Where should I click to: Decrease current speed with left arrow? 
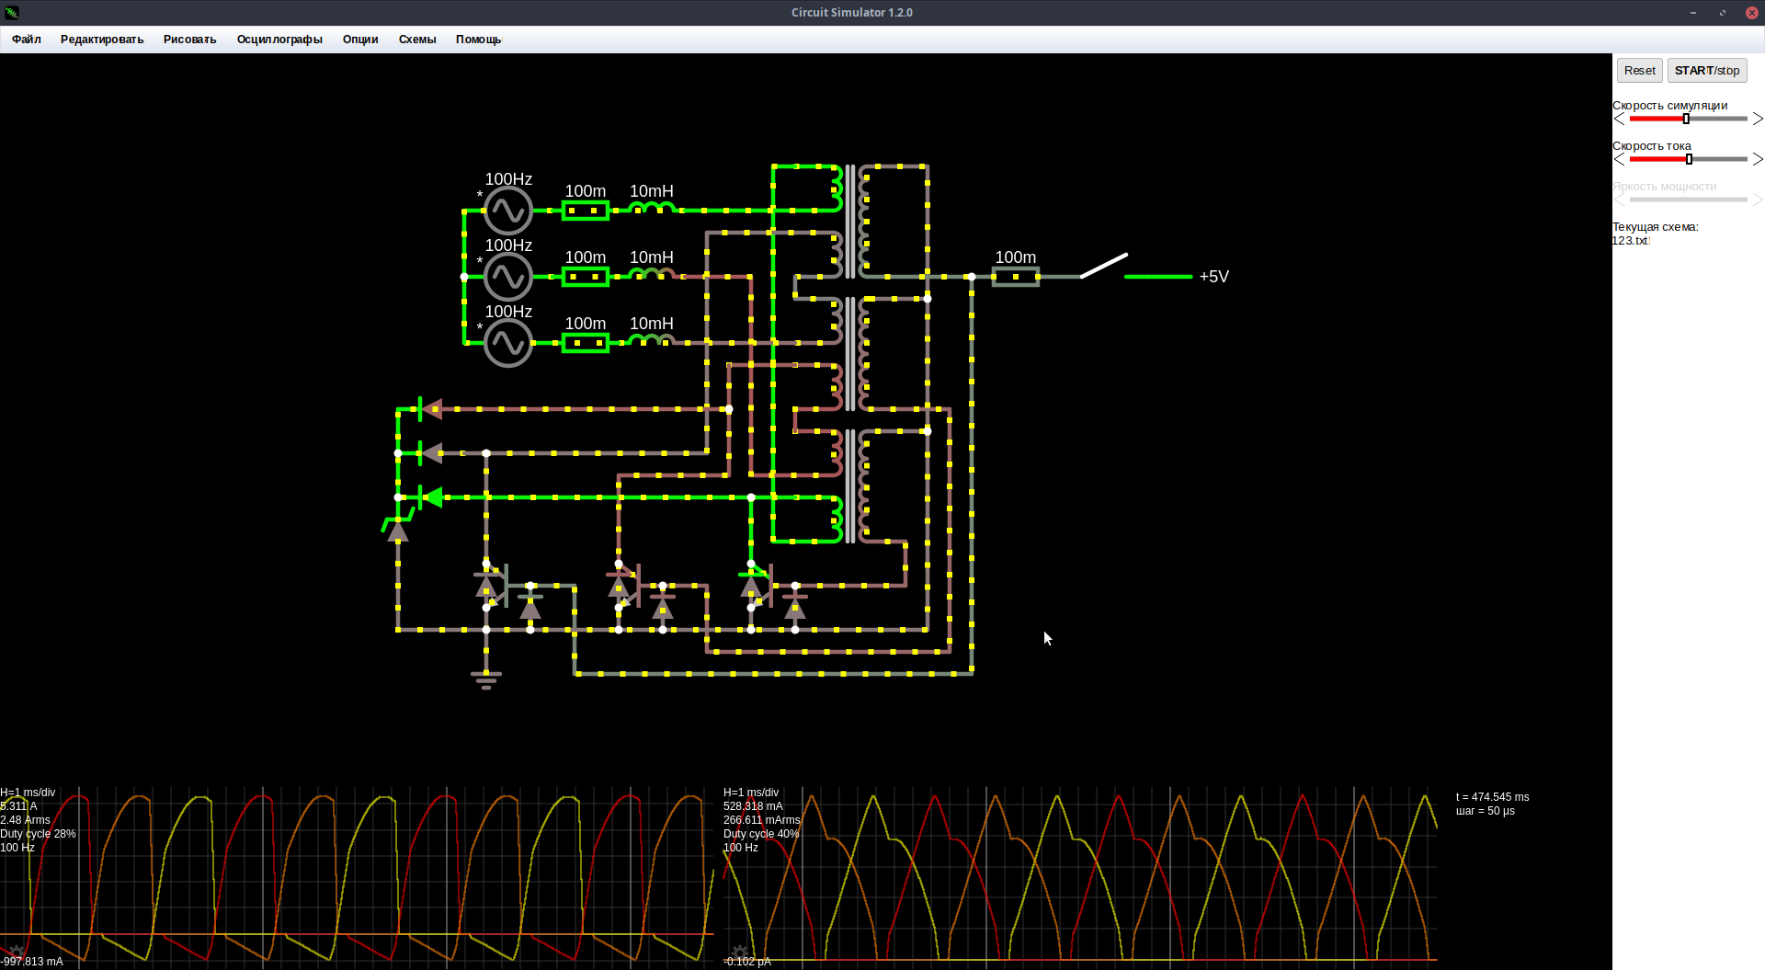(1620, 159)
